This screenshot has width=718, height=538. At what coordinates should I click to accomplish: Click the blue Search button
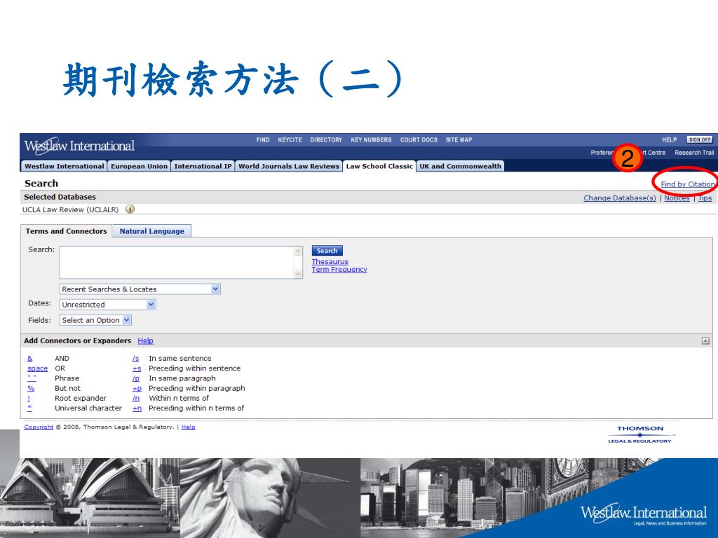pos(327,251)
